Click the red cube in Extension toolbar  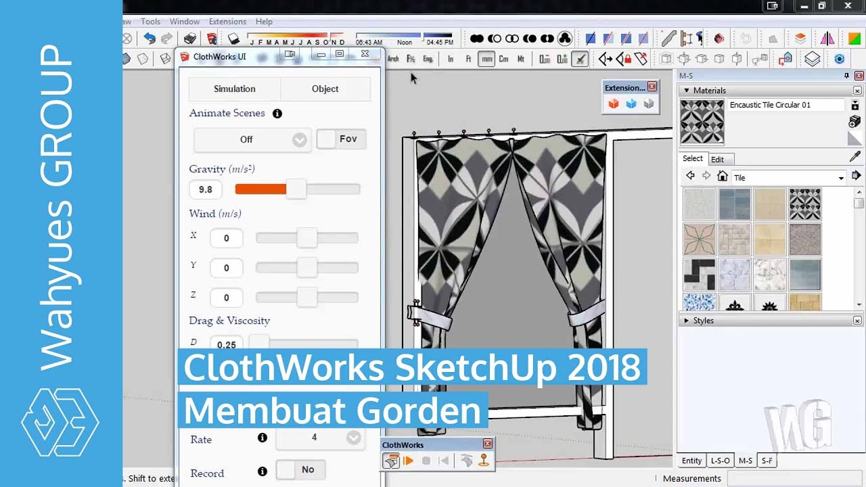[614, 103]
